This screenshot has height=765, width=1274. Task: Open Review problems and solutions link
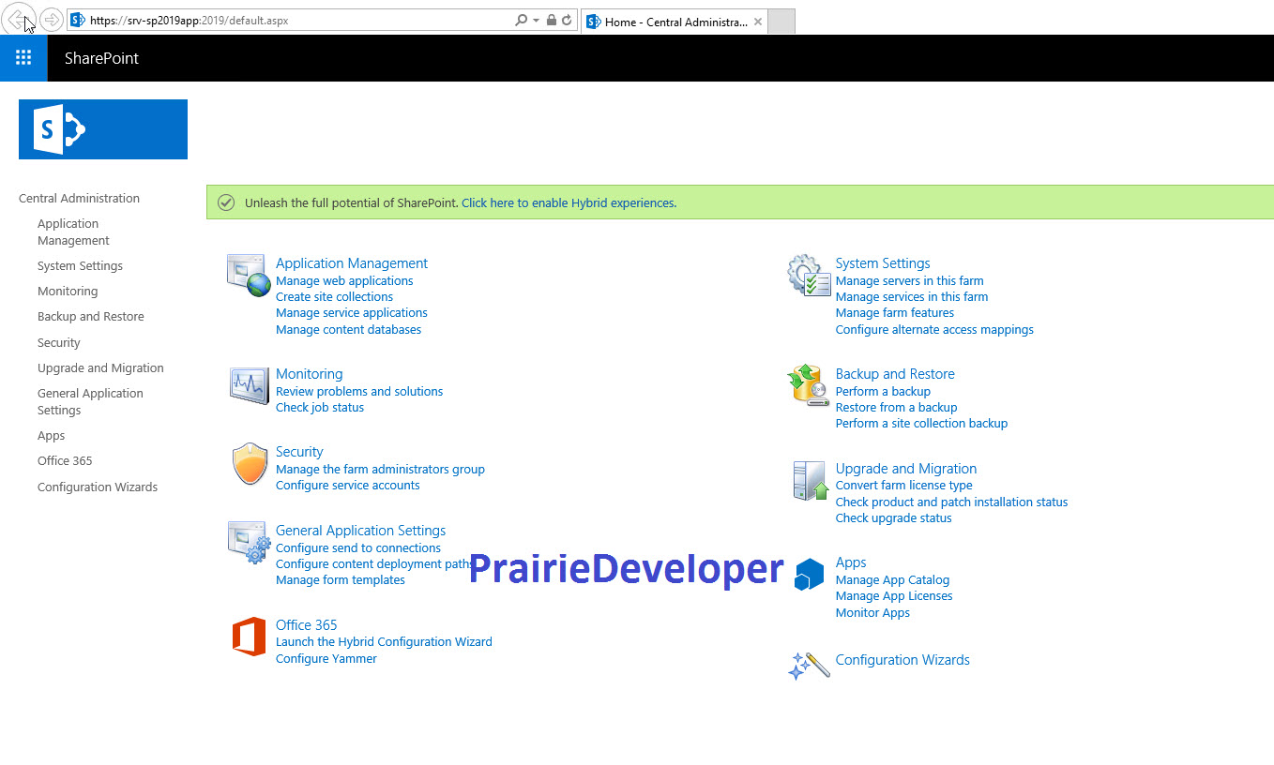tap(359, 392)
